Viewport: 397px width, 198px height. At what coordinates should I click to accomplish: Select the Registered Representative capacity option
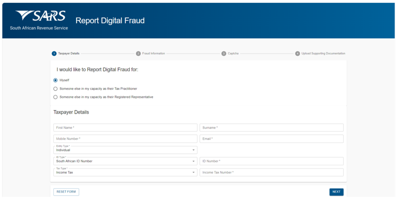point(55,97)
